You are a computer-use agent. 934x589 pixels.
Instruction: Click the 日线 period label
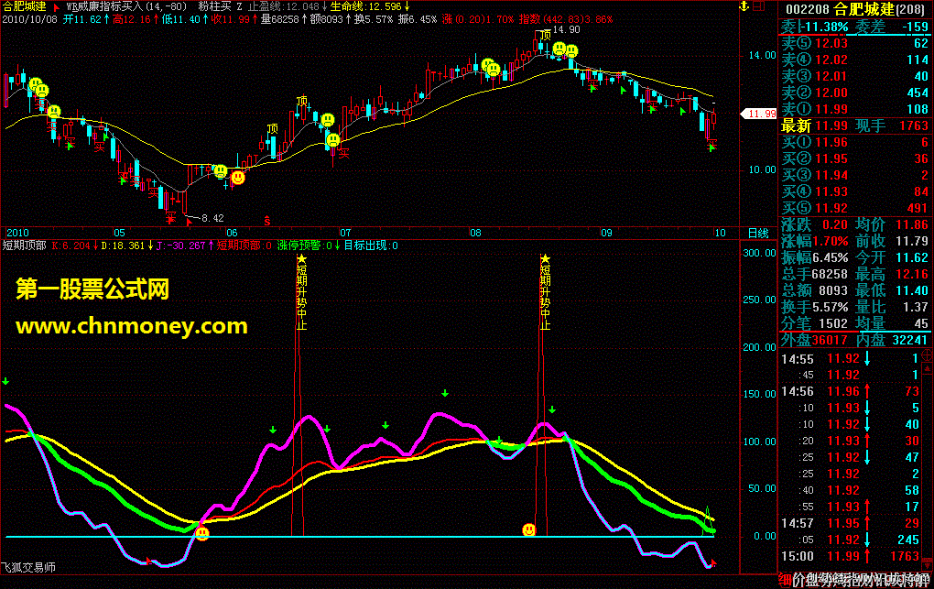(x=758, y=233)
